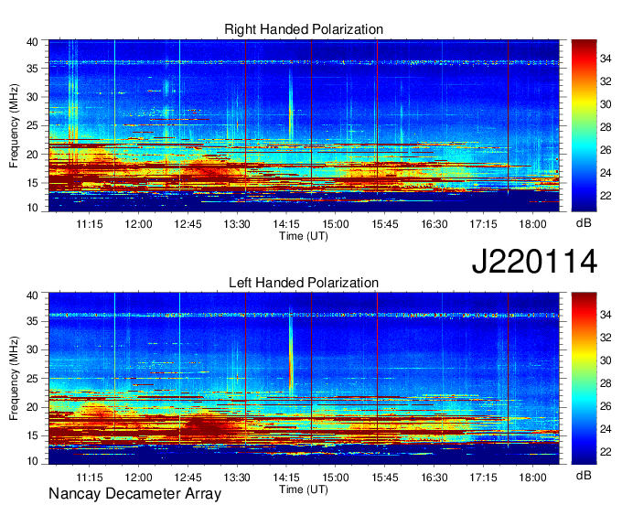Click the Right Handed Polarization spectrogram plot
This screenshot has height=505, width=622.
point(304,125)
